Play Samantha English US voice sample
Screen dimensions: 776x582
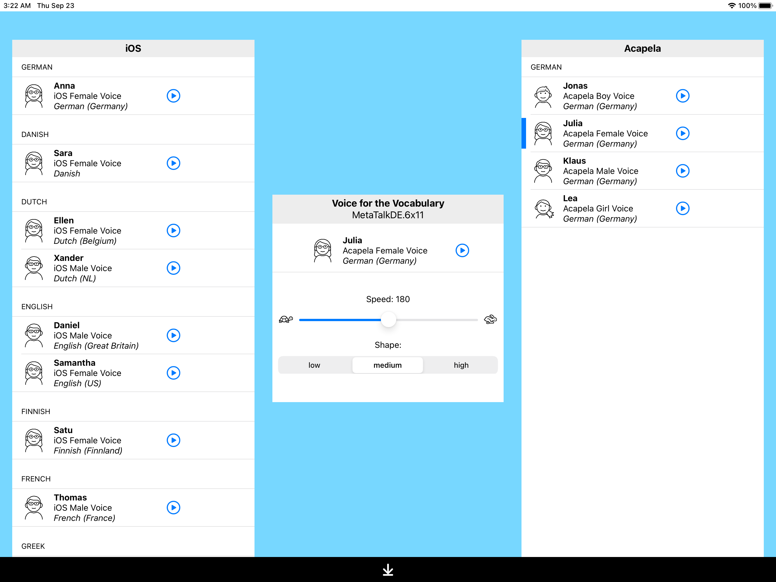click(x=173, y=373)
